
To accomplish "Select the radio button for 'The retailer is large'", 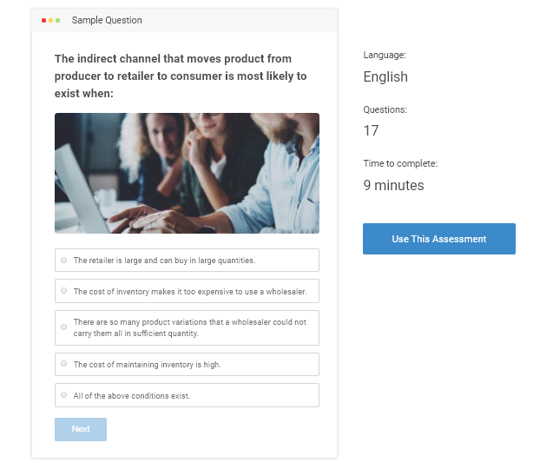I will pyautogui.click(x=64, y=260).
